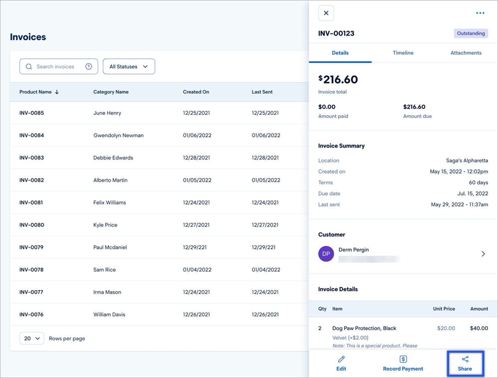This screenshot has width=498, height=378.
Task: Select invoice row INV-0085
Action: (159, 113)
